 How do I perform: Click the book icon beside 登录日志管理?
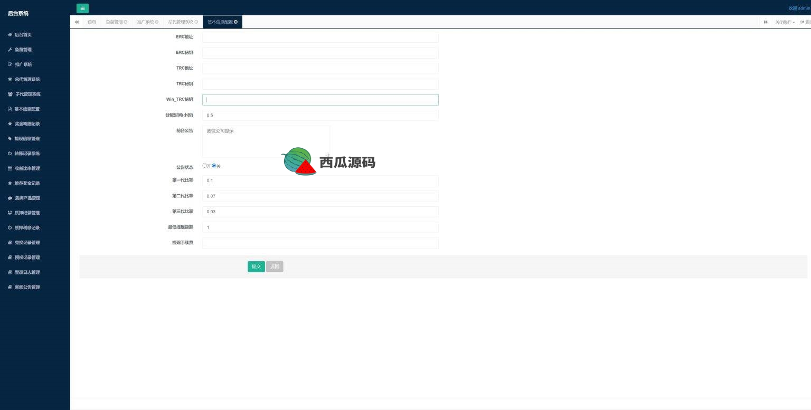pos(10,272)
